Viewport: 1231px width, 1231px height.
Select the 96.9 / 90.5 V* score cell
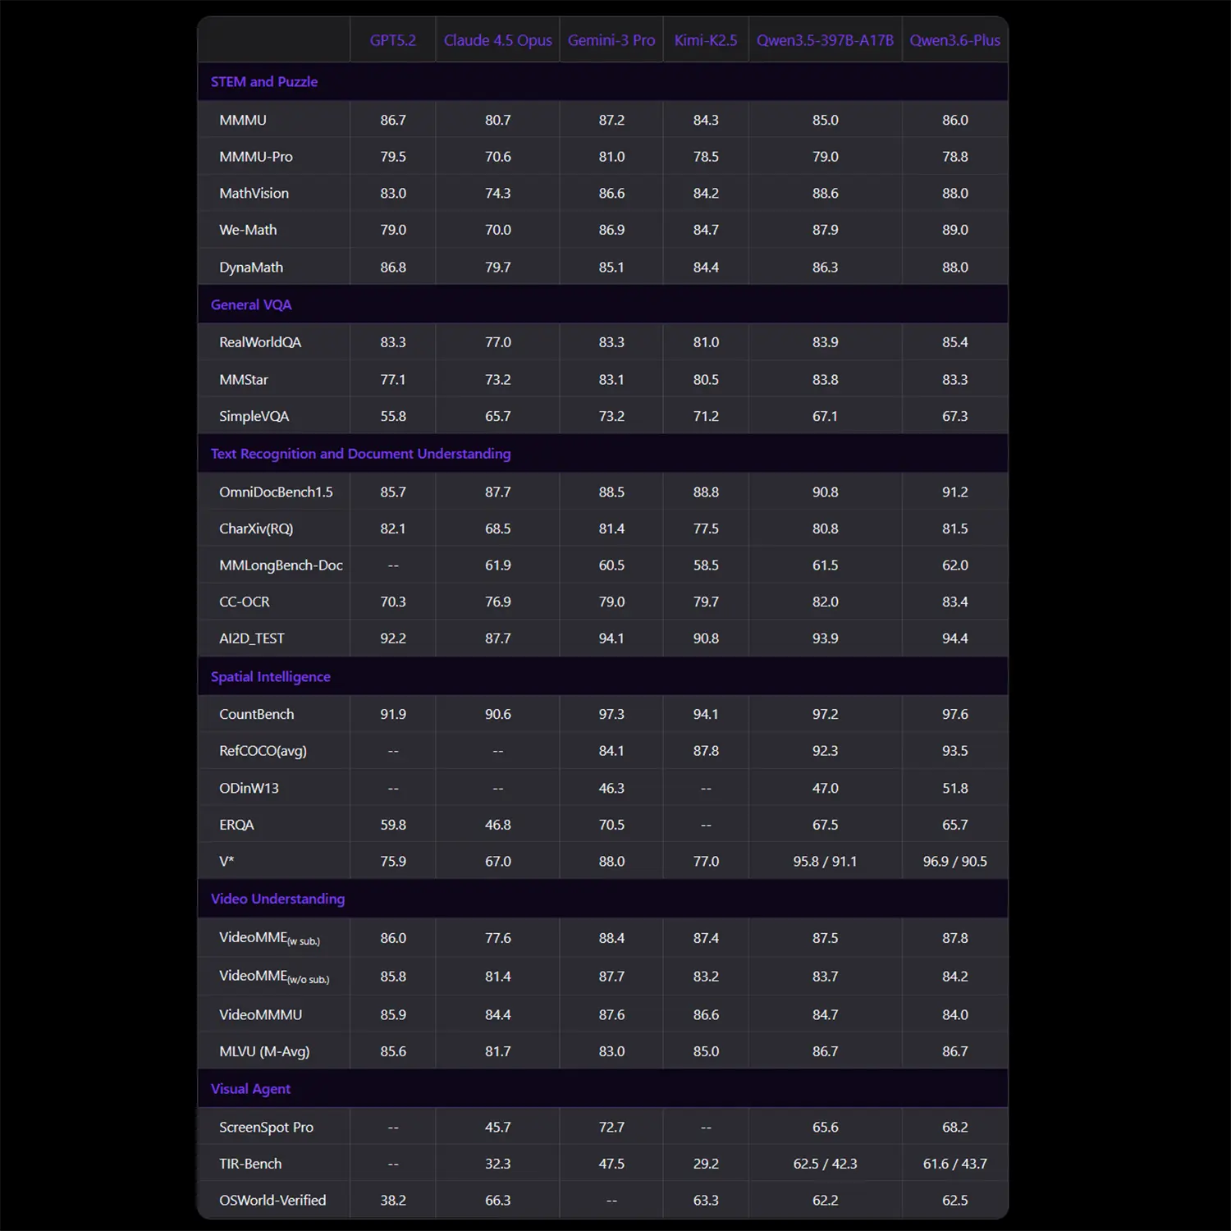954,862
